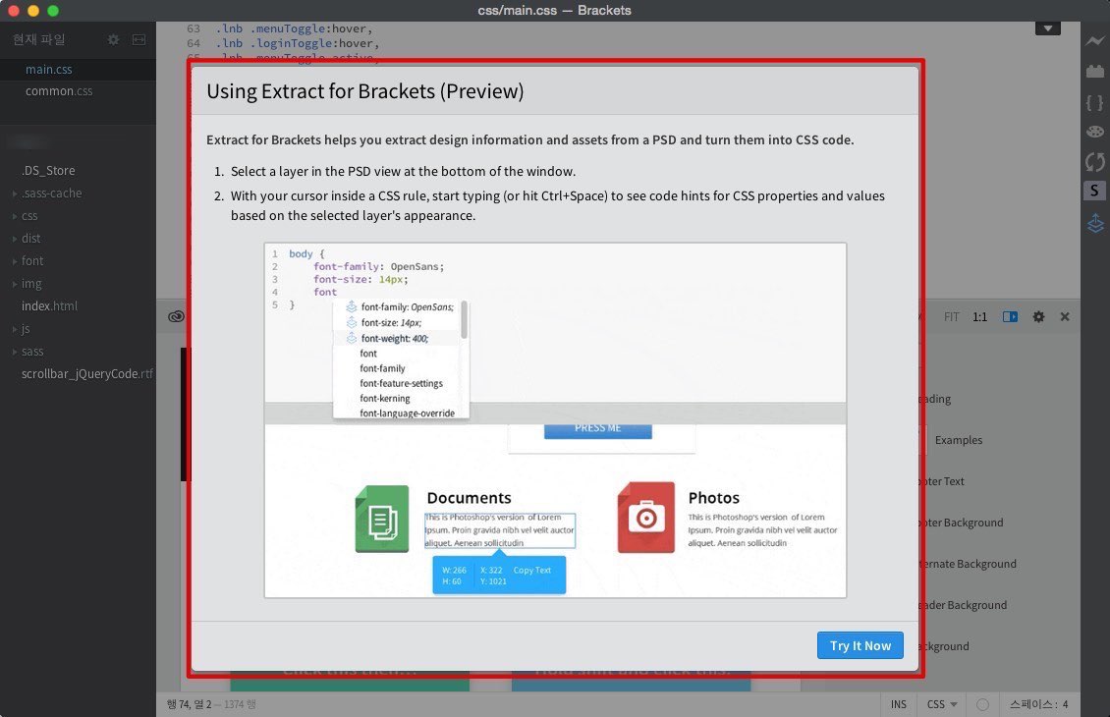Click the circular sync arrows icon

pyautogui.click(x=1095, y=162)
